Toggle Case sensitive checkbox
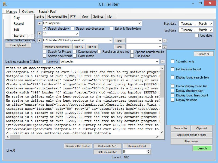Viewport: 218px width, 163px height. click(75, 52)
